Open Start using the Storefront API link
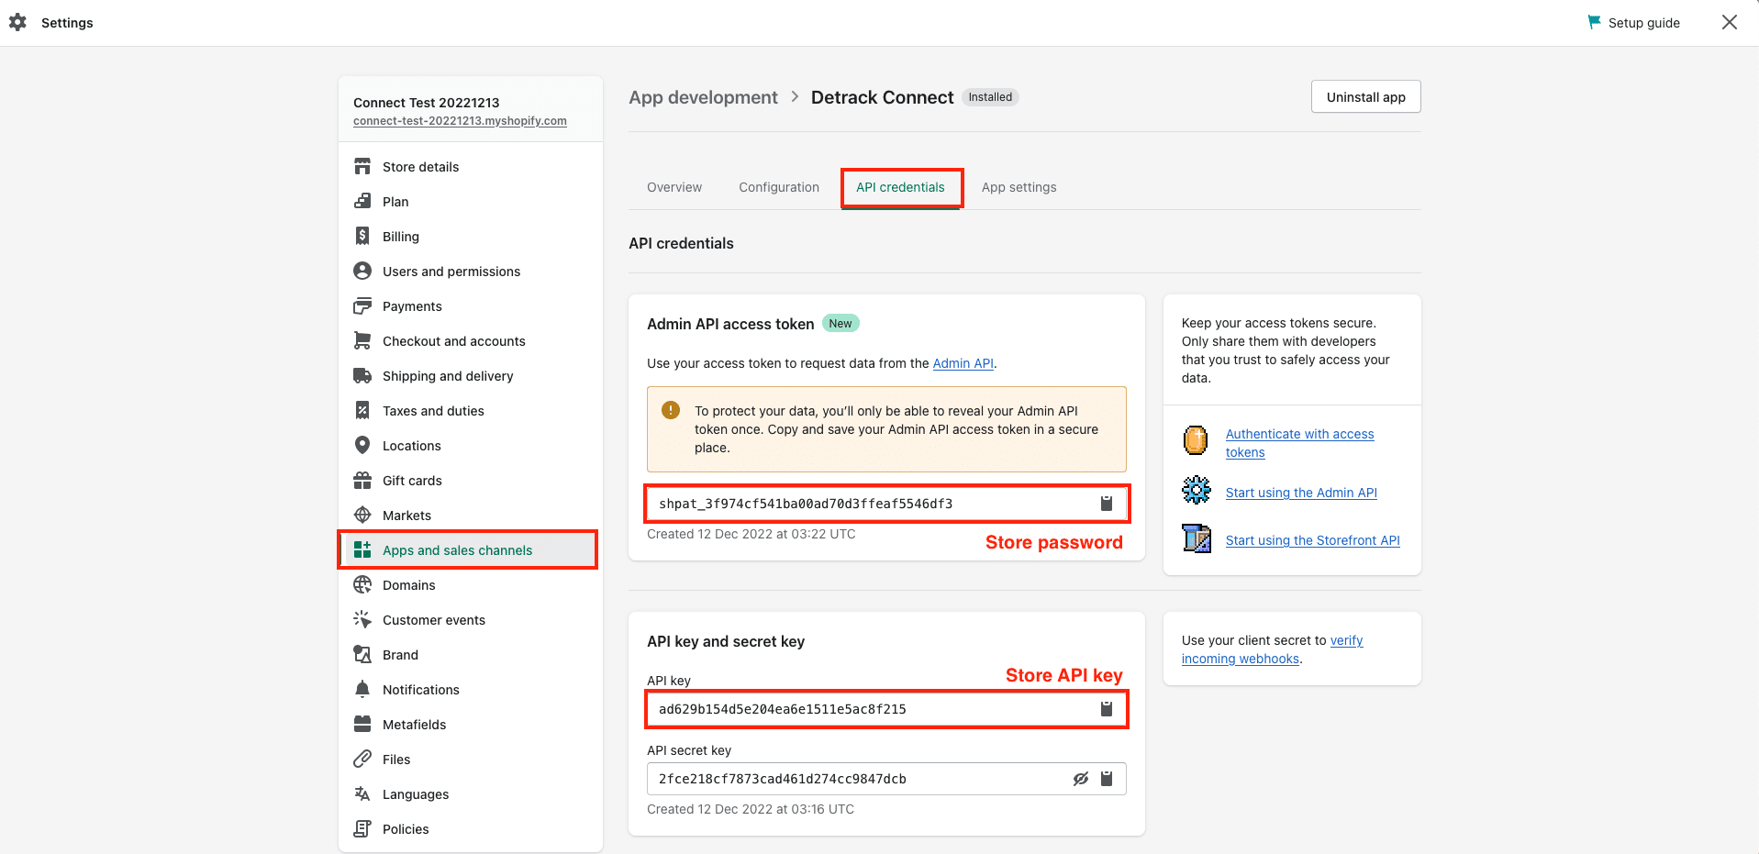The height and width of the screenshot is (854, 1759). pyautogui.click(x=1313, y=540)
